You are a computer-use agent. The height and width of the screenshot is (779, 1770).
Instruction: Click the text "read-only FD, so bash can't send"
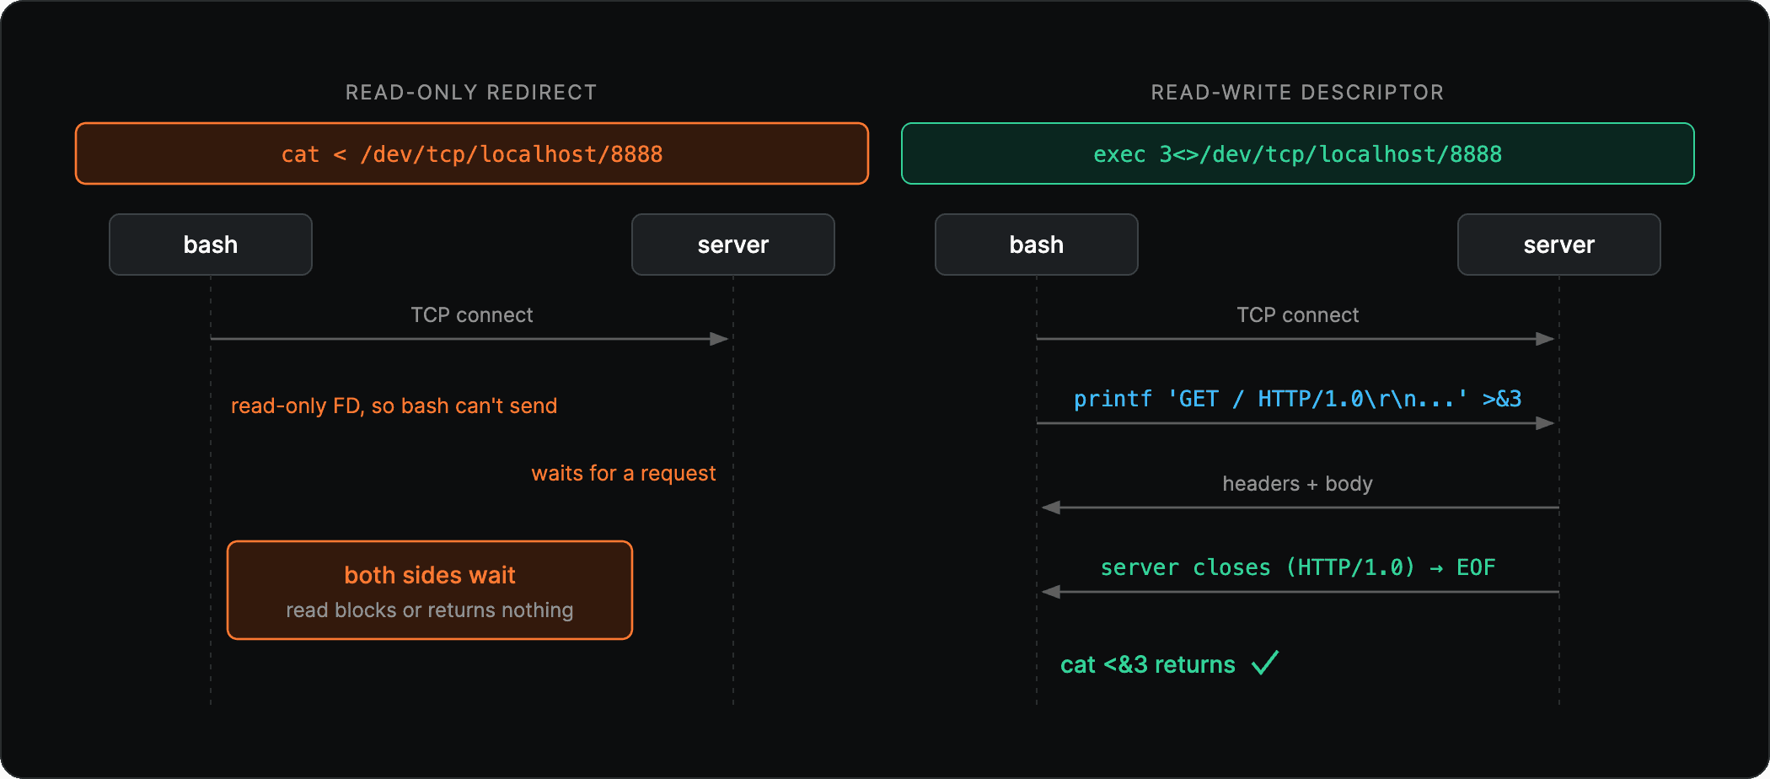394,406
